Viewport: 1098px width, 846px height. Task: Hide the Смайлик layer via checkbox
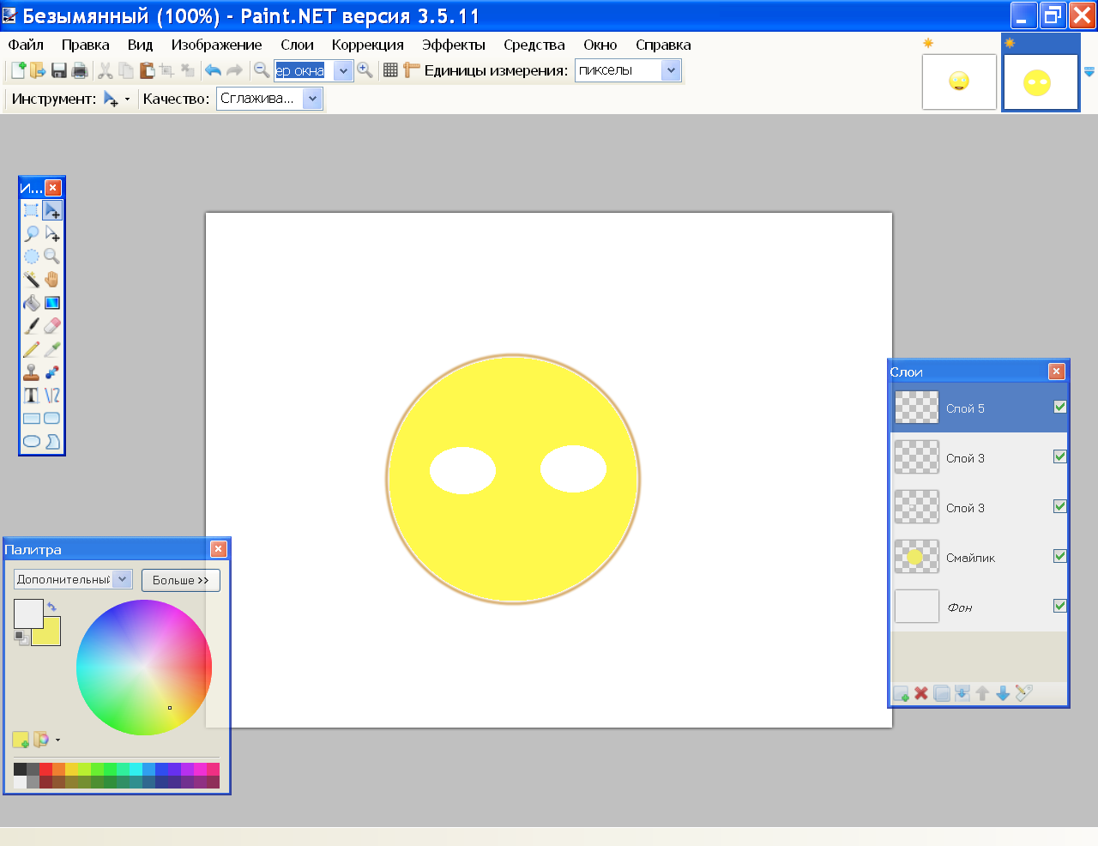(x=1059, y=556)
